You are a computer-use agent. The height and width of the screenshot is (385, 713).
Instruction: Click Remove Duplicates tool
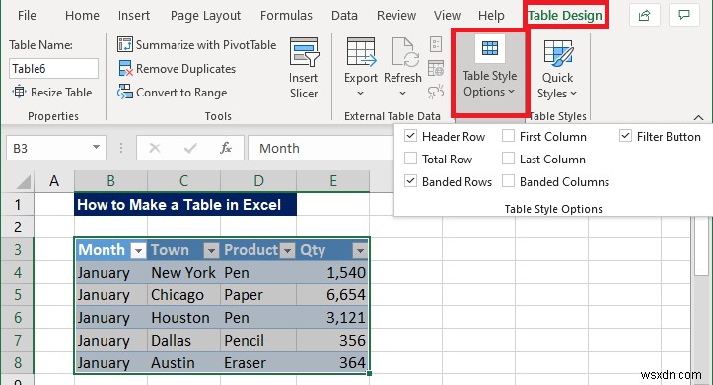pos(177,69)
